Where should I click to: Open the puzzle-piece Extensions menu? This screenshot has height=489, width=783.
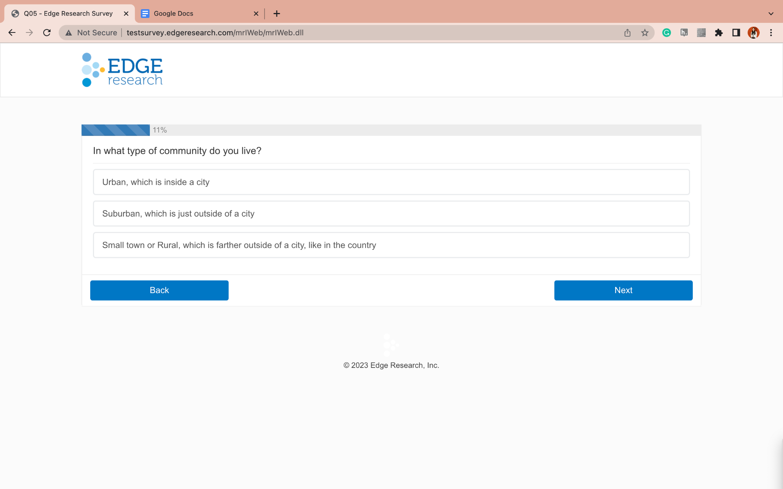719,33
